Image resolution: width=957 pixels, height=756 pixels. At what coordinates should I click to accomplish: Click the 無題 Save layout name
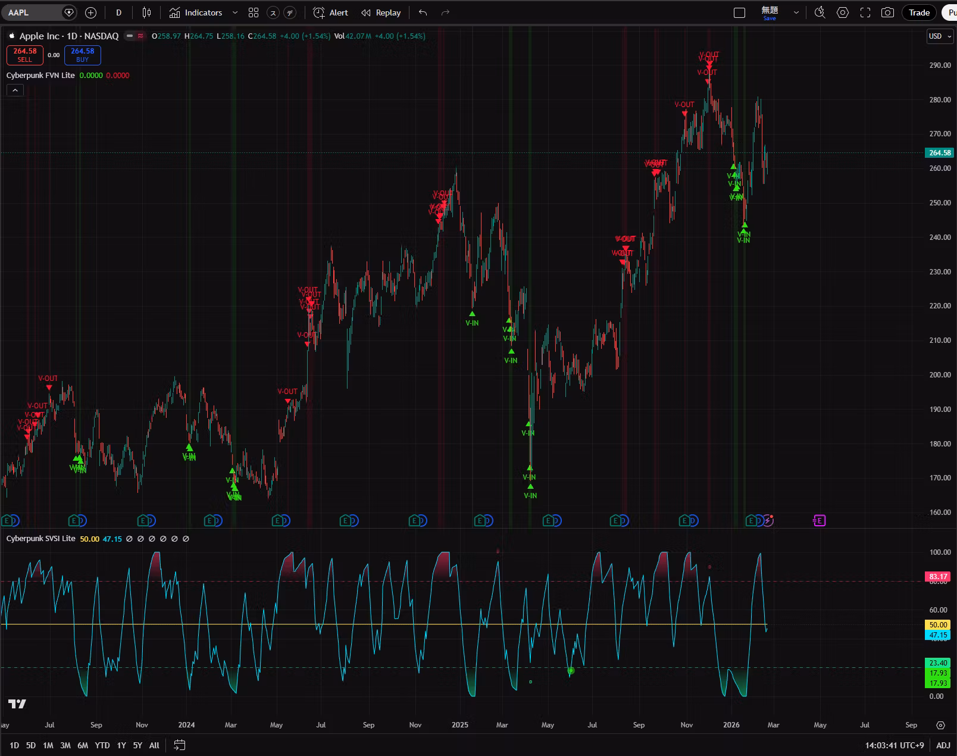pos(770,13)
